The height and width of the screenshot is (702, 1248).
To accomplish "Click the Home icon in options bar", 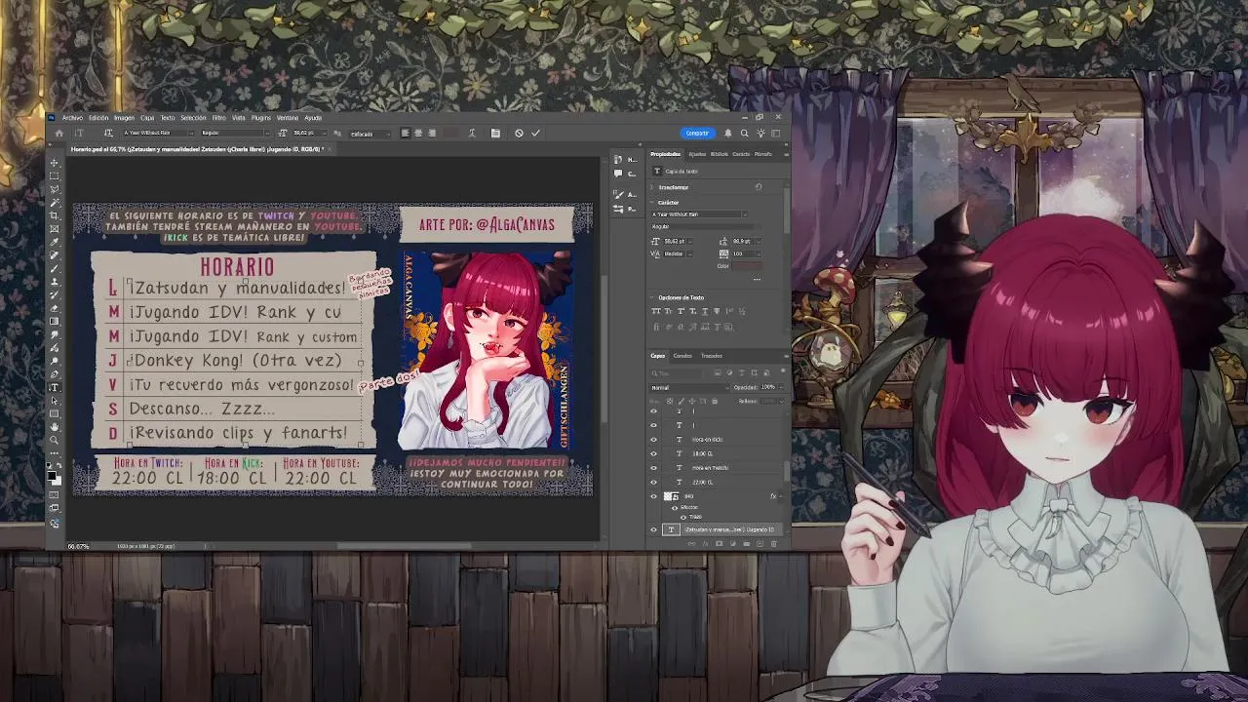I will (59, 134).
